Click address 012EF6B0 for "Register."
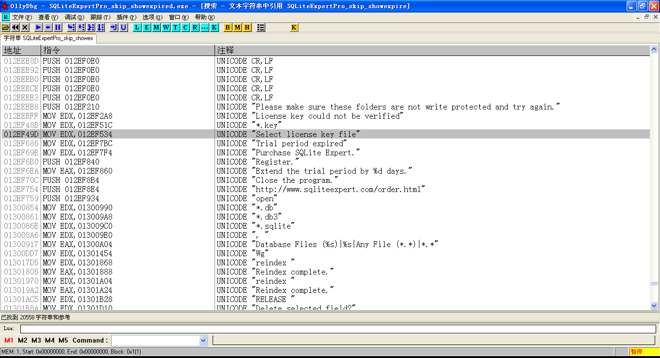This screenshot has width=660, height=358. coord(21,162)
